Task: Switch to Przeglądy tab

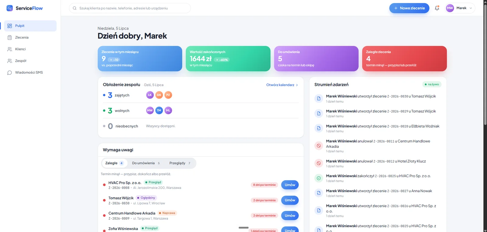Action: [x=180, y=163]
